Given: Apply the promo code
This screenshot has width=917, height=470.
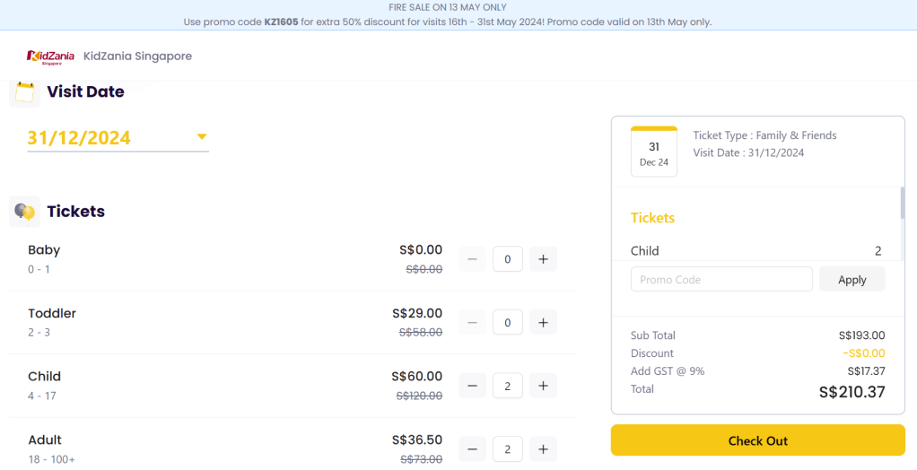Looking at the screenshot, I should pyautogui.click(x=851, y=279).
